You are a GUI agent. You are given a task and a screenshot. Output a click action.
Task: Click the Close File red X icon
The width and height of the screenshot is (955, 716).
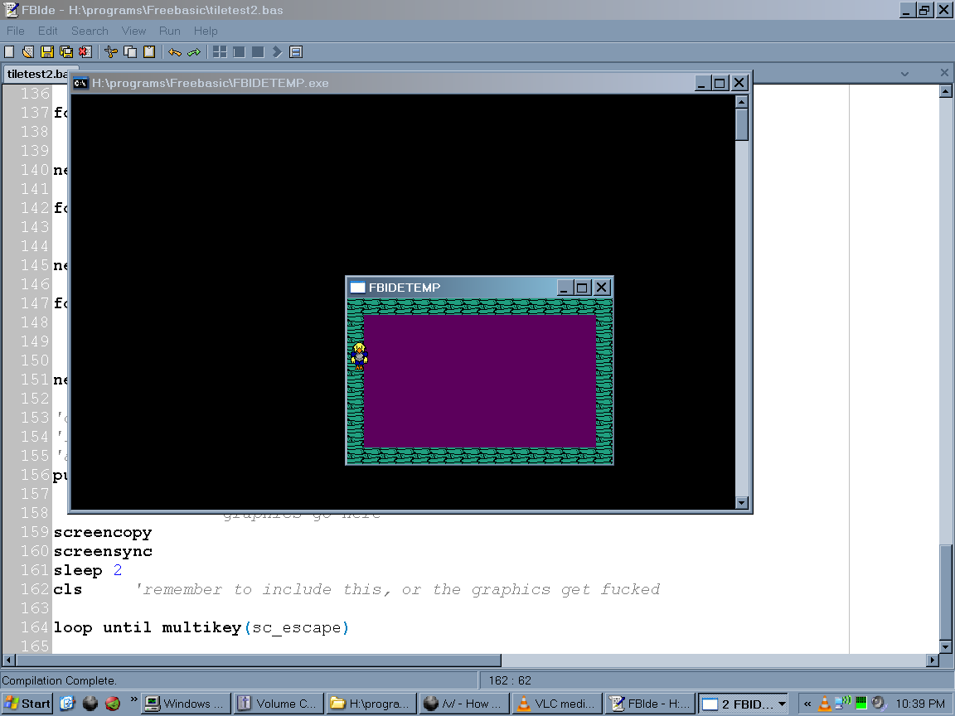[85, 52]
